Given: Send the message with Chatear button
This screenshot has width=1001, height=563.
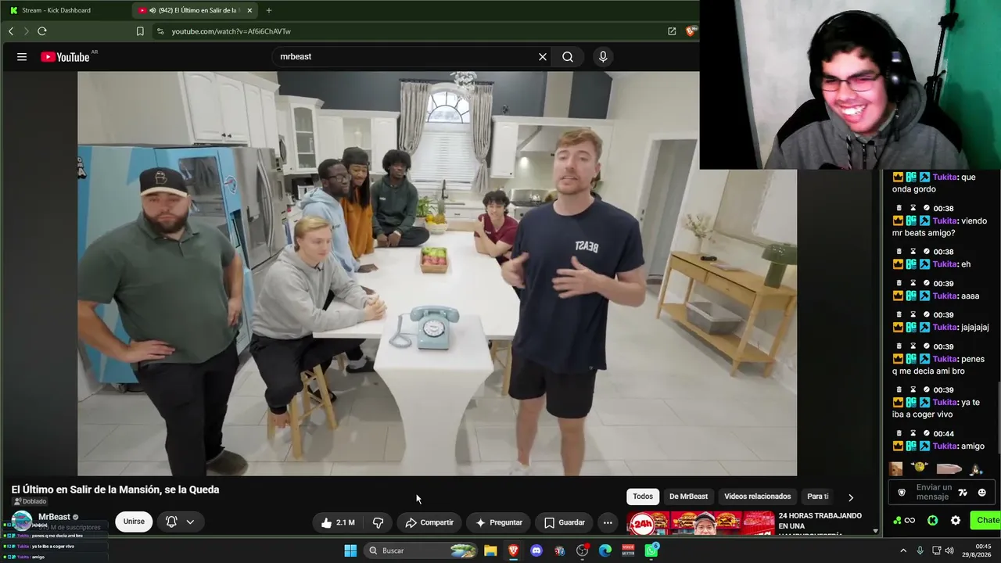Looking at the screenshot, I should coord(985,520).
